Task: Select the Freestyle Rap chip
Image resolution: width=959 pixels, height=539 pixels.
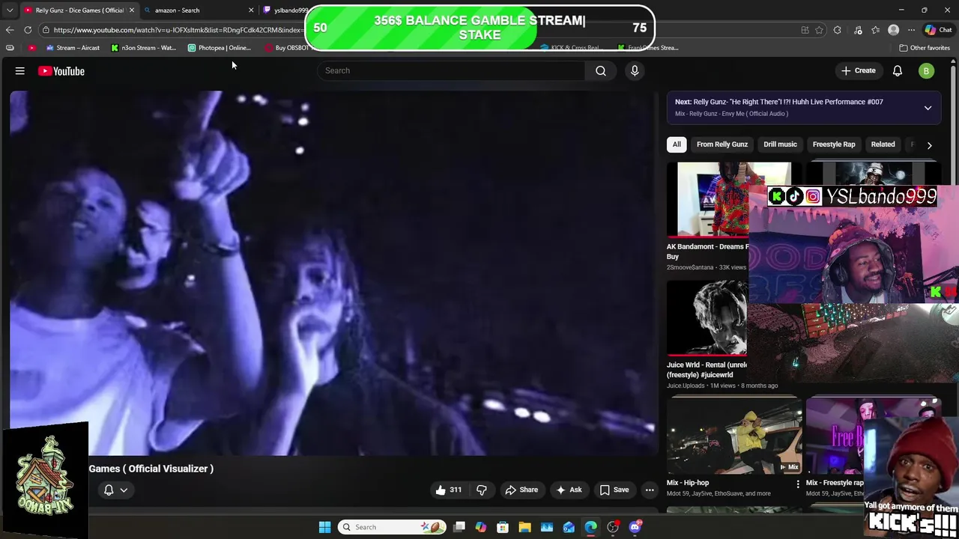Action: tap(834, 144)
